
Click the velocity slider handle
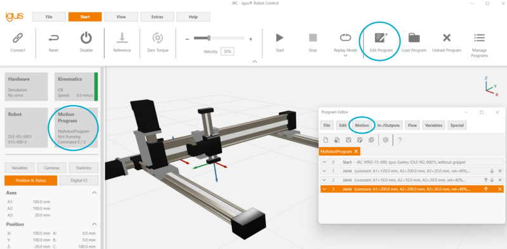tap(209, 38)
